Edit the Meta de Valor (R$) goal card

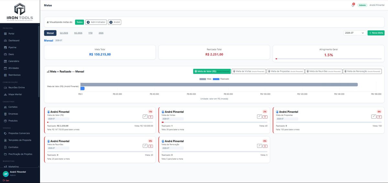[145, 117]
